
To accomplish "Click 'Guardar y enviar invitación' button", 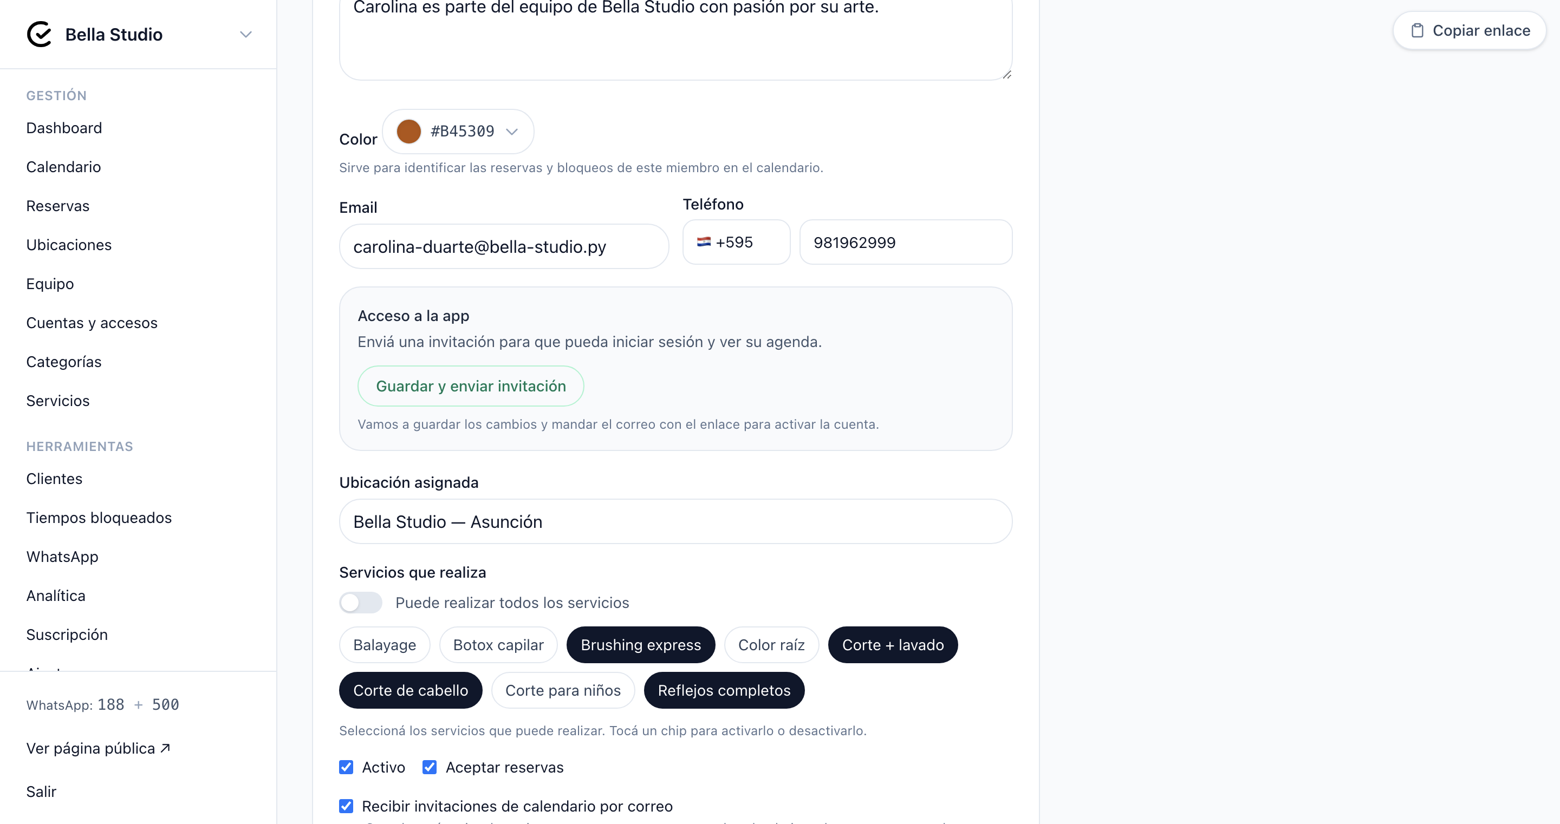I will pos(471,385).
